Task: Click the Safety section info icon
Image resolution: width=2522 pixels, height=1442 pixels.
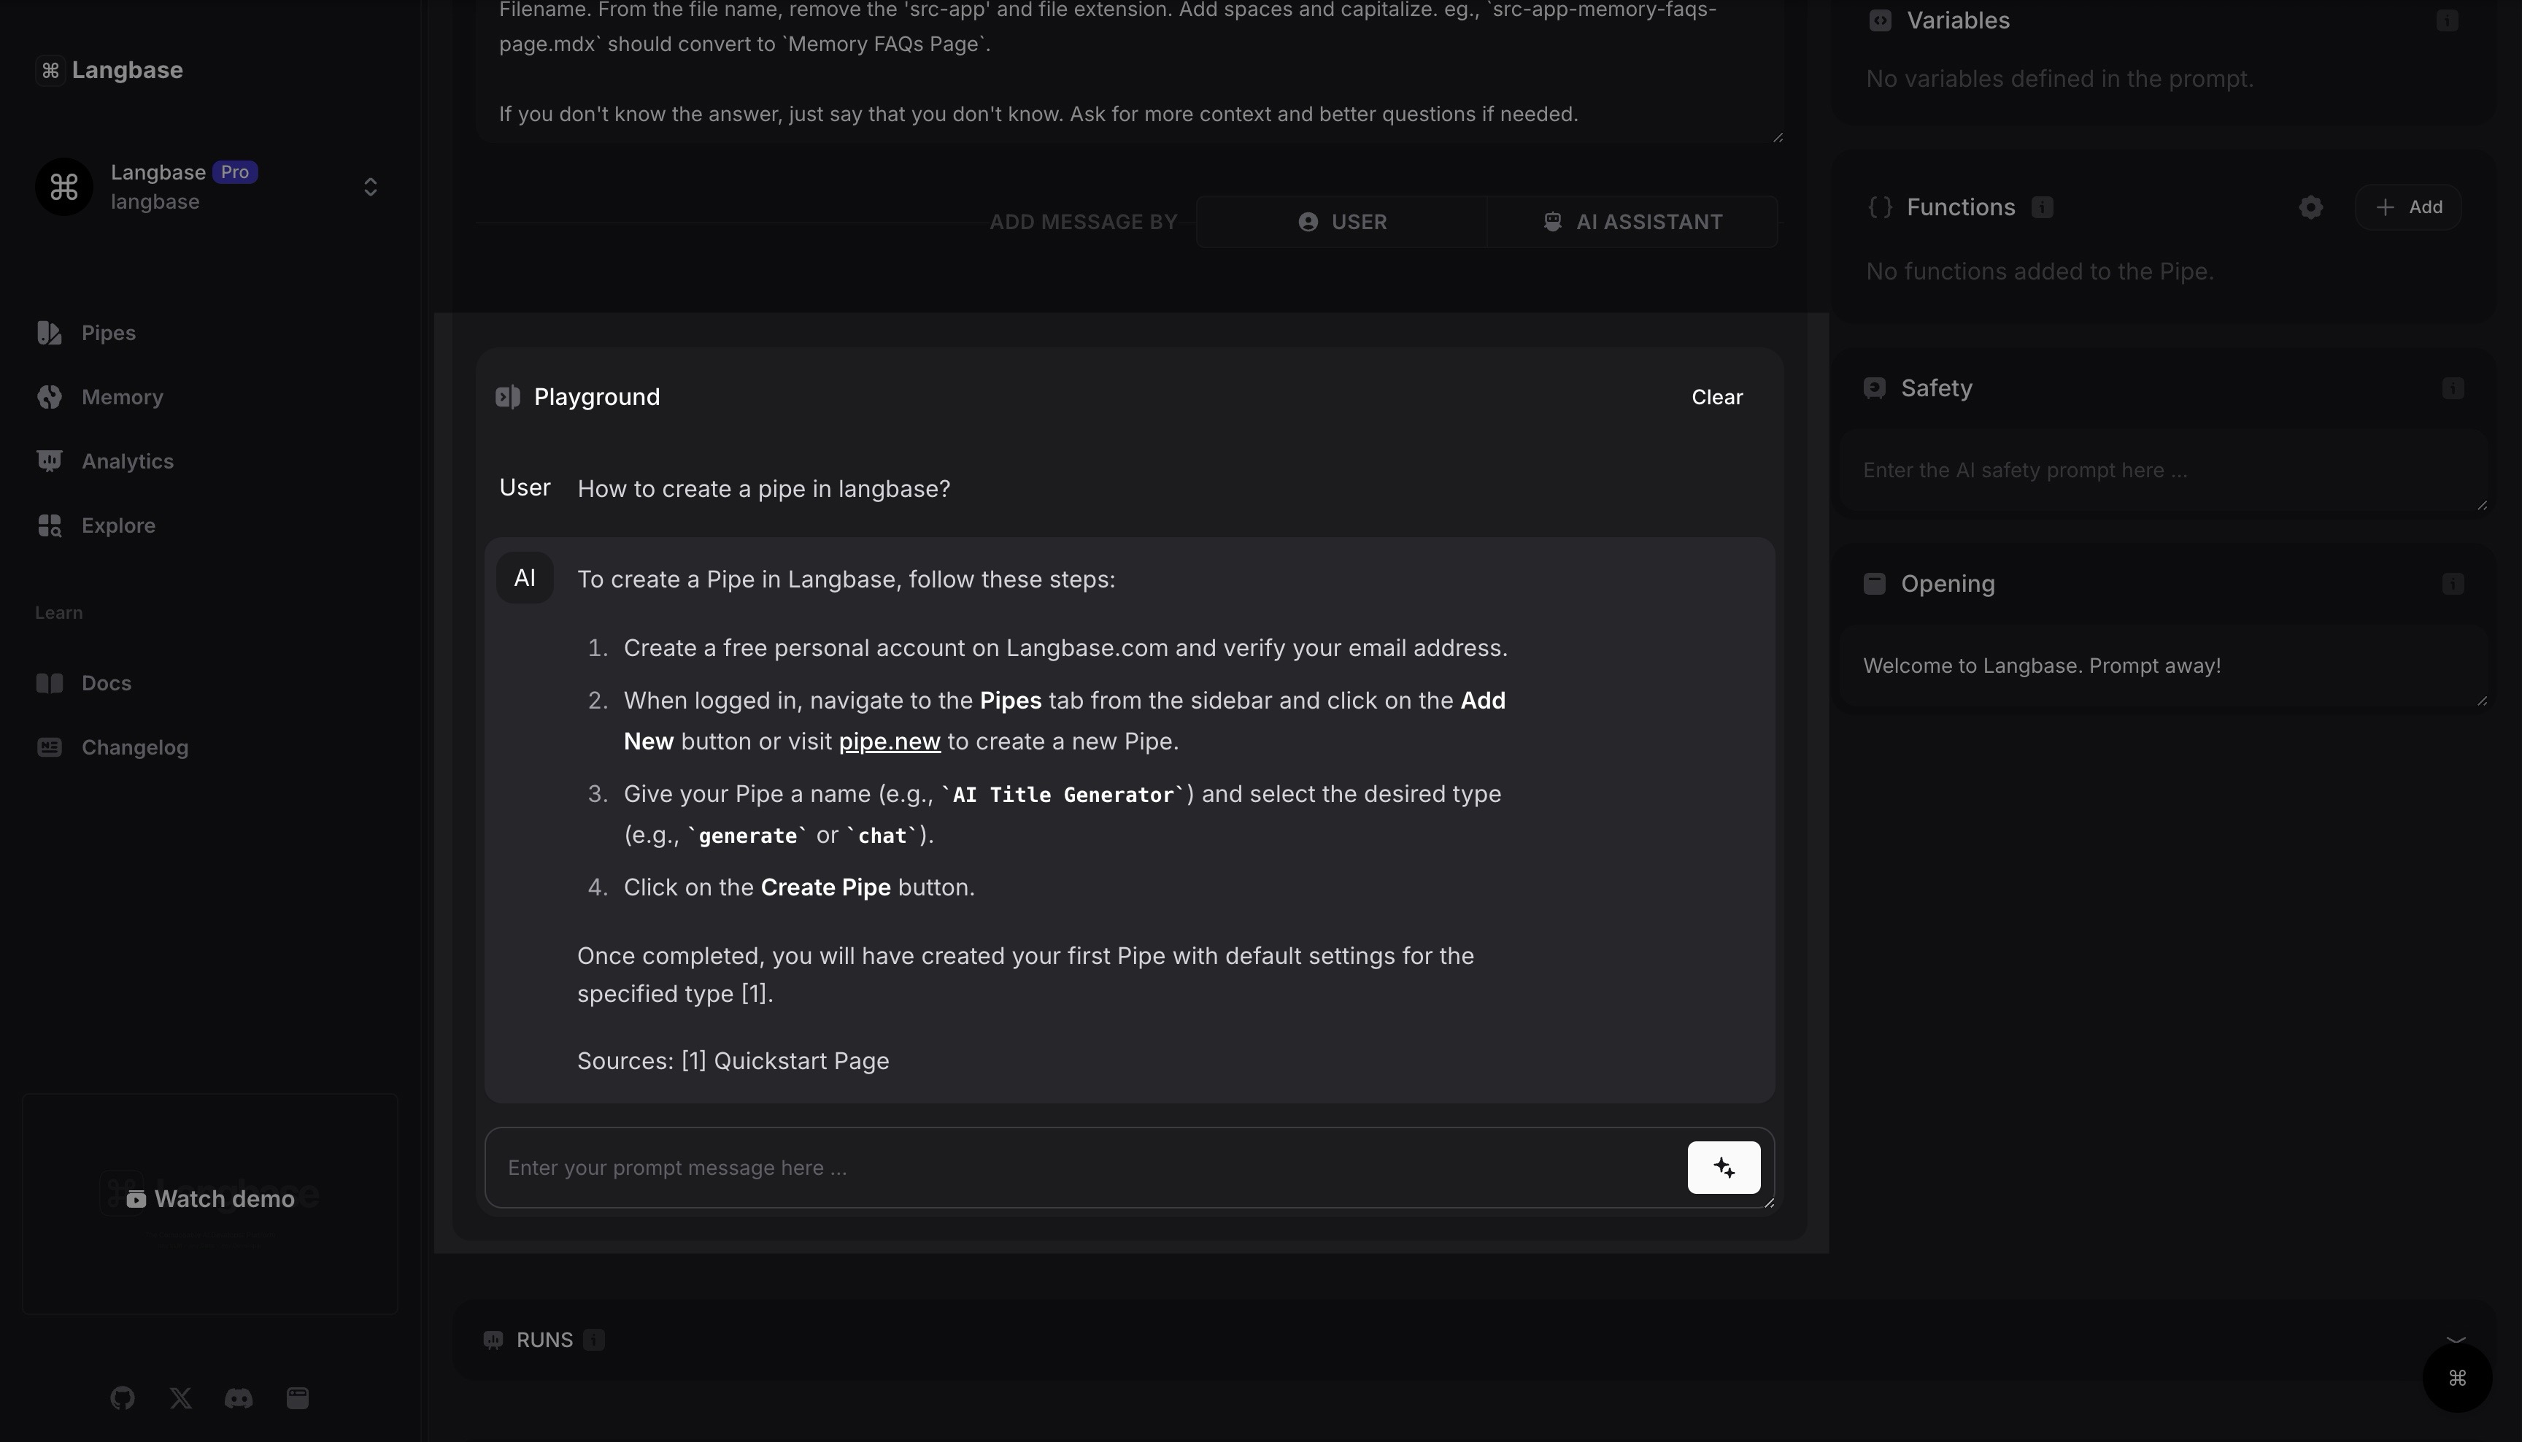Action: 2452,388
